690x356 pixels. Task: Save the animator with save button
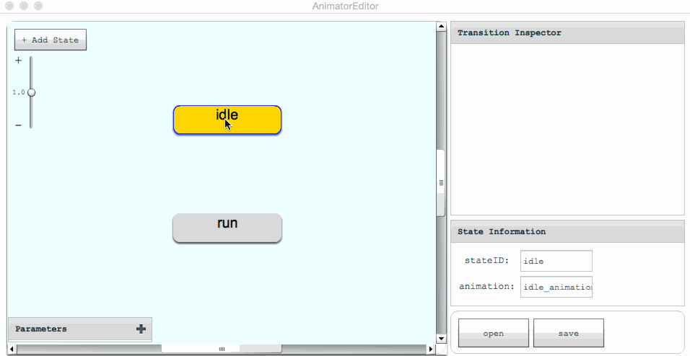coord(569,333)
